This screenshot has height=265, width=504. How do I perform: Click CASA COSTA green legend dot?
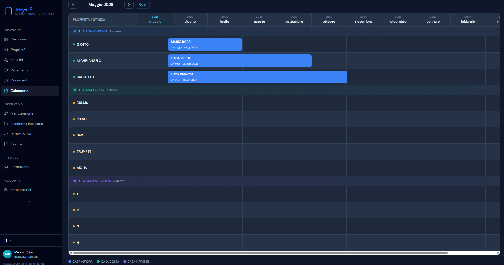click(x=98, y=262)
